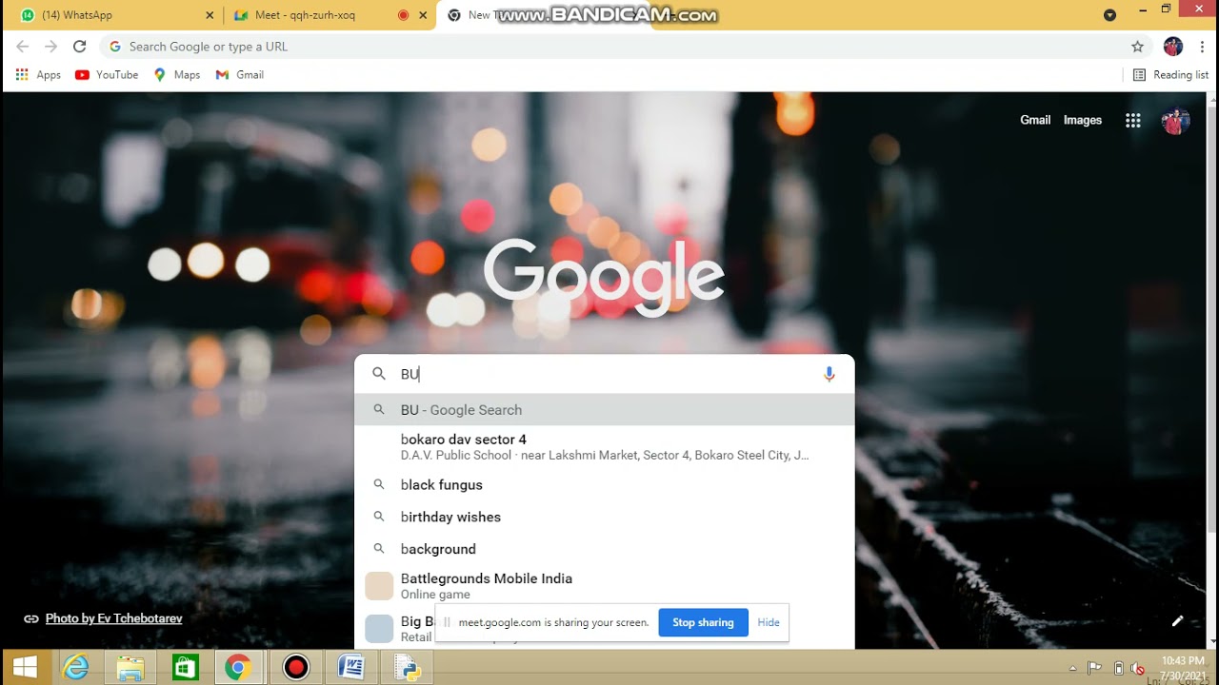Select 'background' suggestion
Image resolution: width=1219 pixels, height=685 pixels.
pos(605,549)
